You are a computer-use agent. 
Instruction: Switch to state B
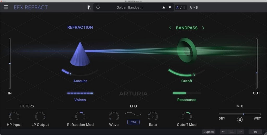pos(184,8)
